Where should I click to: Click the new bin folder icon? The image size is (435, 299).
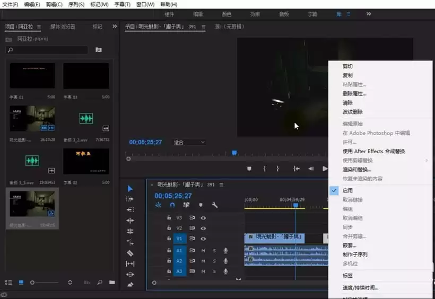112,283
